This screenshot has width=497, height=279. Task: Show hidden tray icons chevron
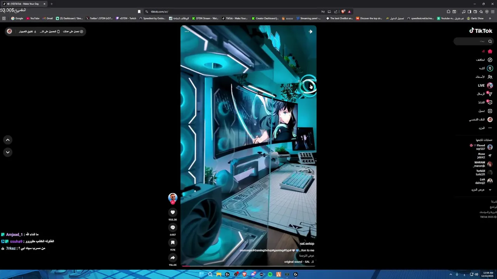coord(450,274)
